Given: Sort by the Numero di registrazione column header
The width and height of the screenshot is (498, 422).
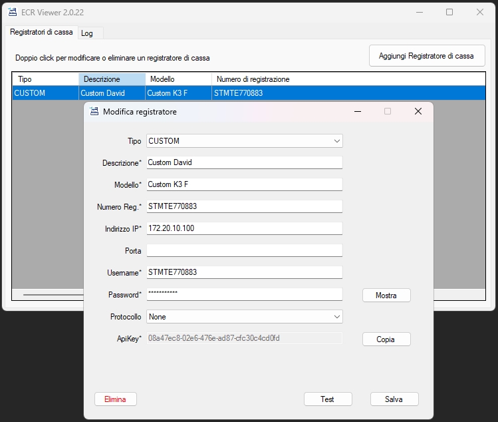Looking at the screenshot, I should [x=253, y=79].
